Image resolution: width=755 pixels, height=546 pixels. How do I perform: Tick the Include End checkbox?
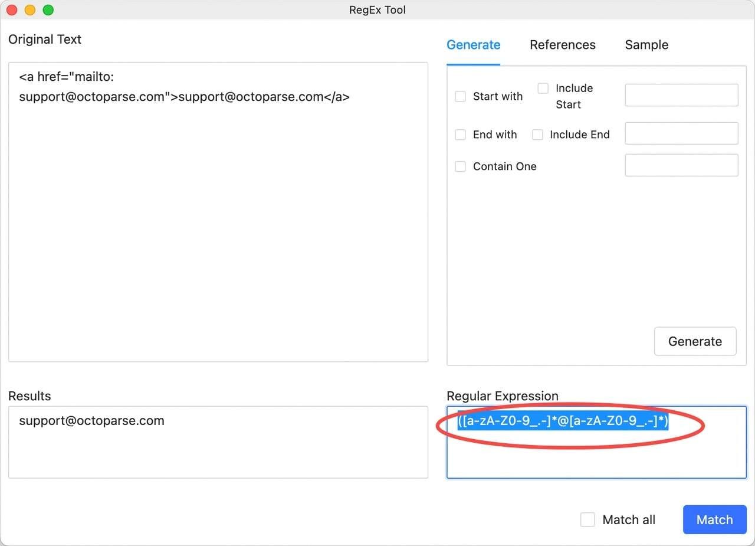[x=537, y=135]
